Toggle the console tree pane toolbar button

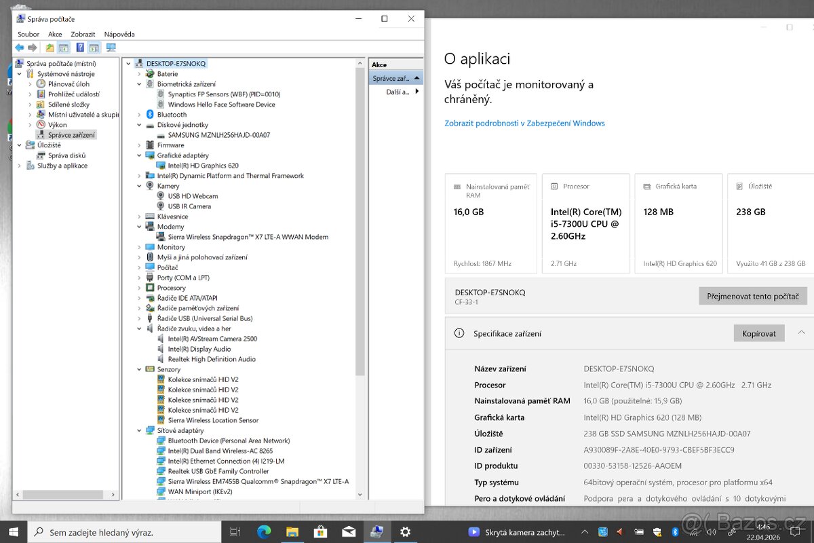point(64,48)
